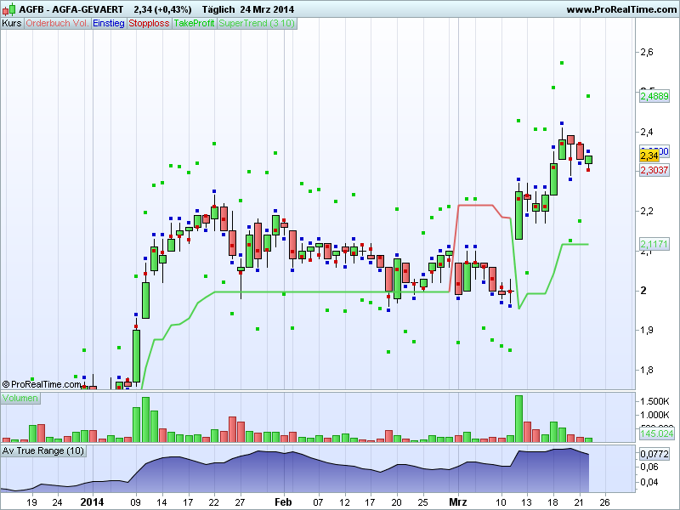Click the Feb label on date axis
Screen dimensions: 680x510
283,502
